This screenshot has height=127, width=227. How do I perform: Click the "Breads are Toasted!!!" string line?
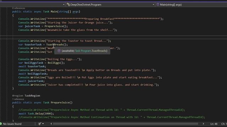pyautogui.click(x=87, y=70)
